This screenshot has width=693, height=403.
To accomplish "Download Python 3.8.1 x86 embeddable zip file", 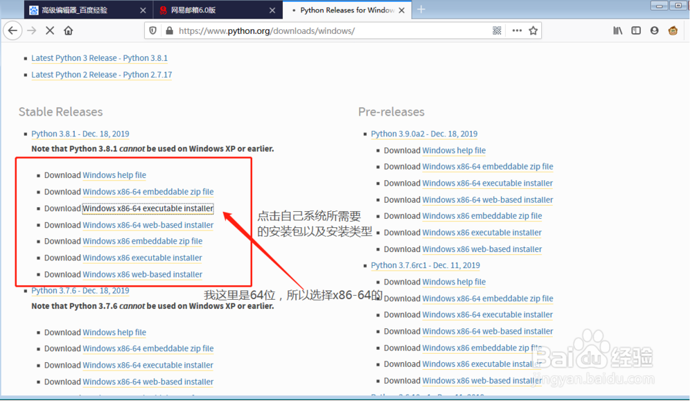I will (142, 241).
